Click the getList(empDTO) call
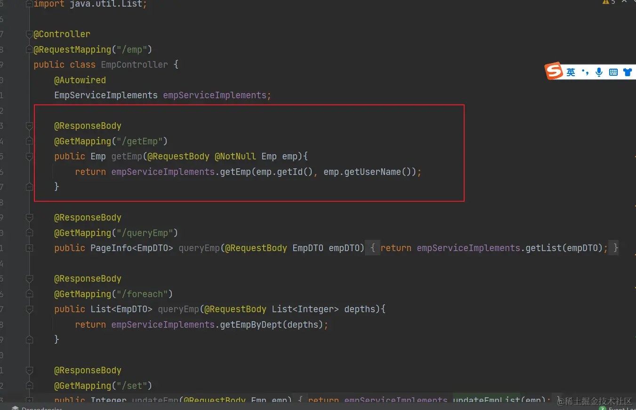This screenshot has width=636, height=410. coord(564,248)
